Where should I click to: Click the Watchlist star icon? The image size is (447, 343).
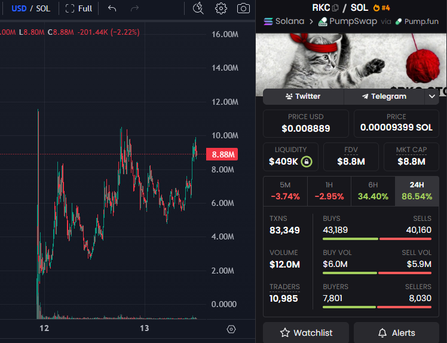coord(285,333)
